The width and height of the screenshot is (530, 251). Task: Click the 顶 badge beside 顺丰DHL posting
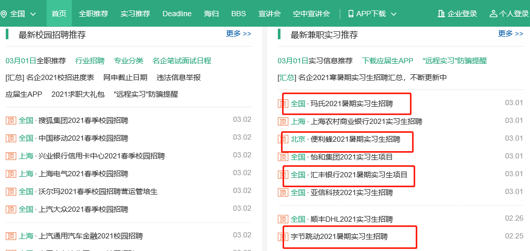point(283,219)
